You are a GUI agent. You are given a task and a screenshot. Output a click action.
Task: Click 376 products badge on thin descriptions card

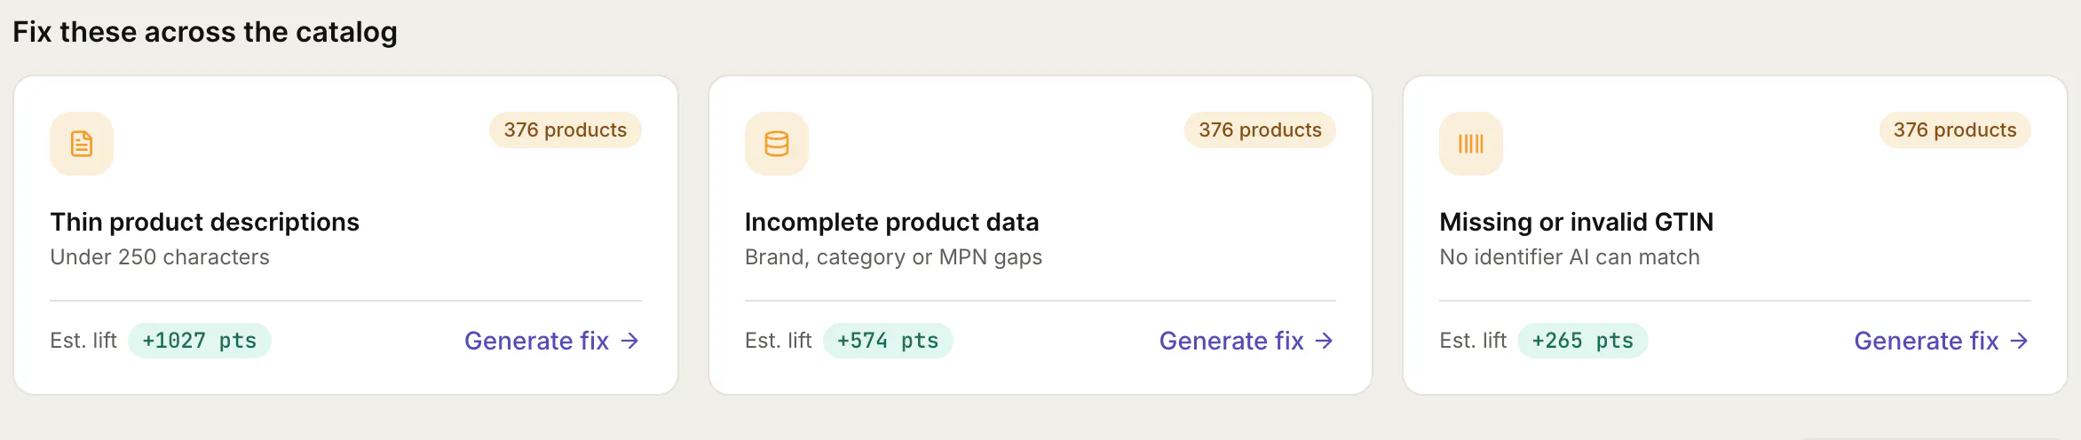click(x=566, y=130)
